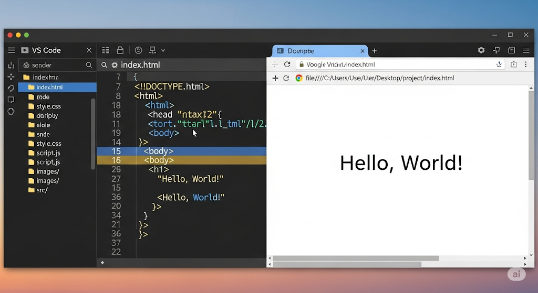The width and height of the screenshot is (538, 293).
Task: Click the browser's horizontal scrollbar
Action: 356,258
